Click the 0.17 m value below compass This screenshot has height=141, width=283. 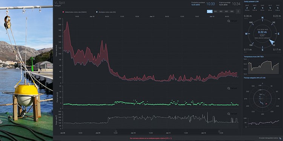tap(277, 50)
